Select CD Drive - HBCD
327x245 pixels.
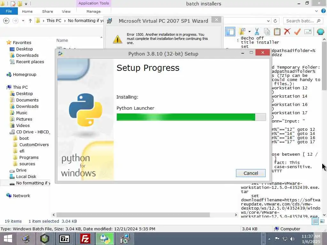pos(33,132)
